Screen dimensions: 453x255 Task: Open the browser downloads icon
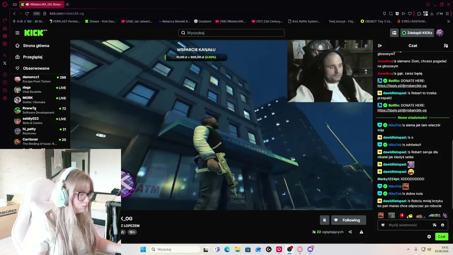point(432,13)
